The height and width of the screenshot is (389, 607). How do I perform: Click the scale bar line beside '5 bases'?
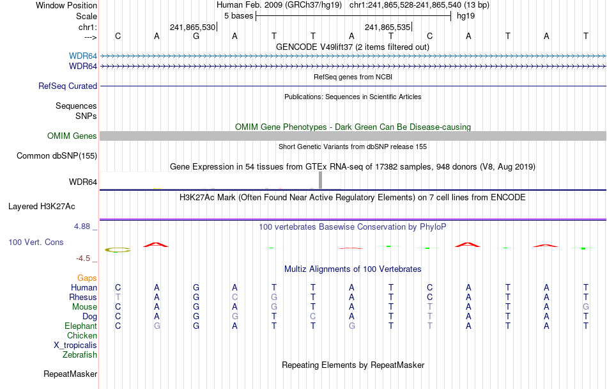(353, 16)
